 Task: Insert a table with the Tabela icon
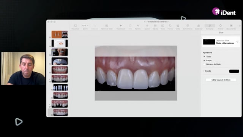[x=155, y=25]
